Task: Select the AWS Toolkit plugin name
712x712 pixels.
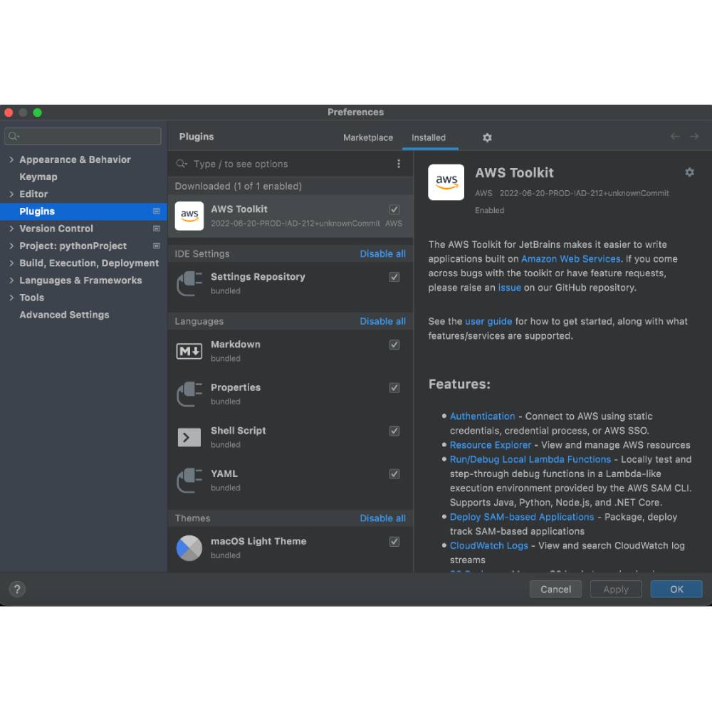Action: 239,209
